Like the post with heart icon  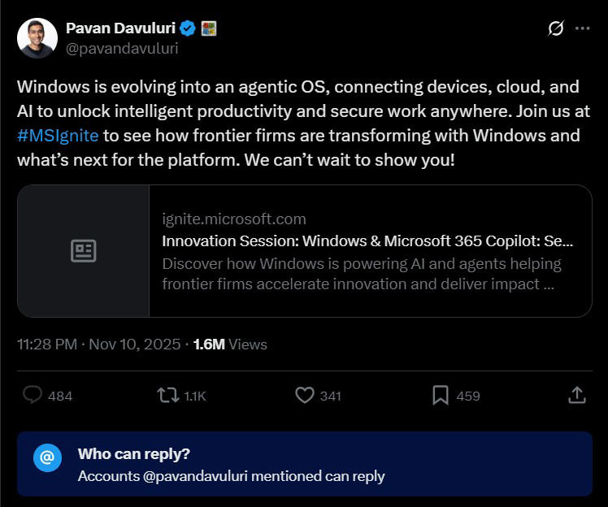pos(305,396)
